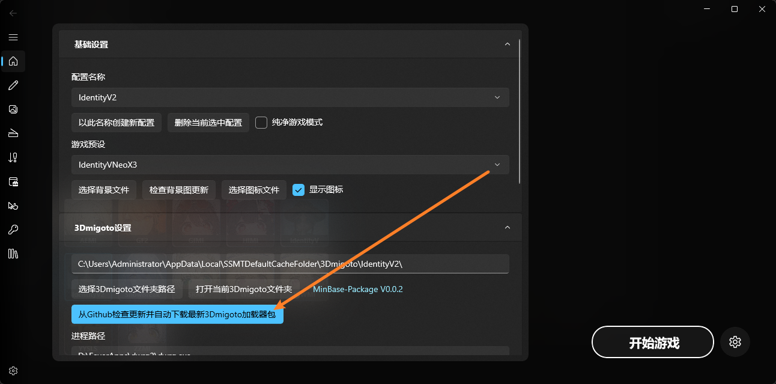
Task: Click the gear button beside 开始游戏
Action: [735, 342]
